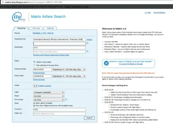Screen dimensions: 173x126
Task: Toggle Allow airport changes checkbox
Action: pos(34,103)
